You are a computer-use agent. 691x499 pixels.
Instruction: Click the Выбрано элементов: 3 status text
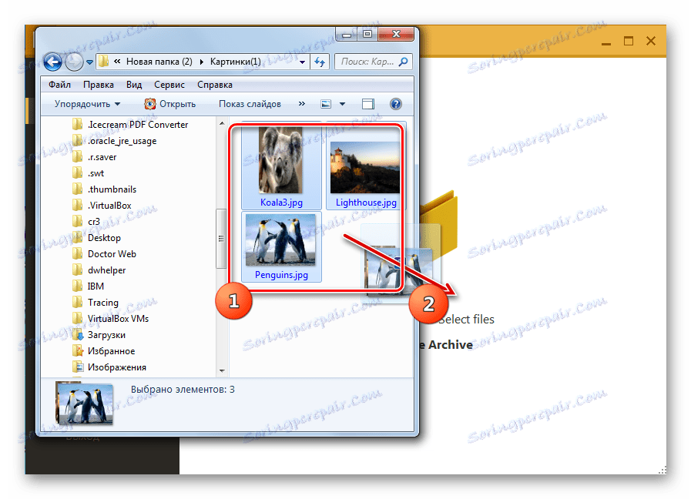pyautogui.click(x=183, y=390)
